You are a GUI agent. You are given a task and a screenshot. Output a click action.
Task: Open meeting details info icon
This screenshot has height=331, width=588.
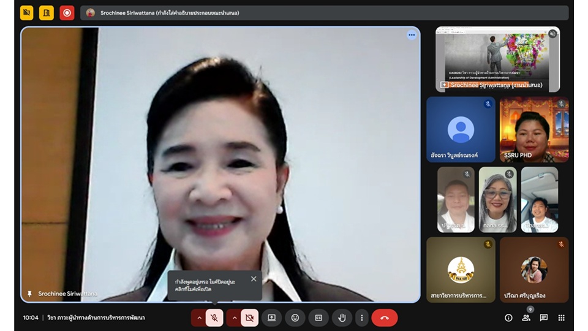[508, 318]
